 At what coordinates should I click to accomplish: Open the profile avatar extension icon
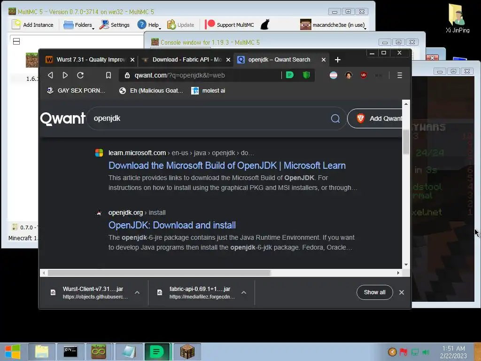tap(349, 75)
